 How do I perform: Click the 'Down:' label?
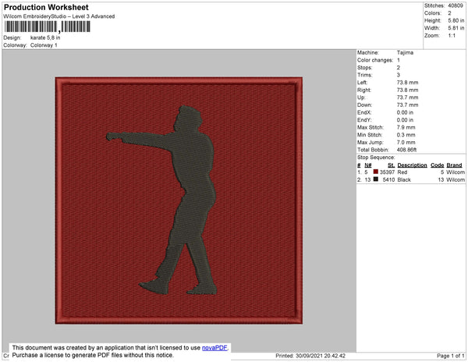pyautogui.click(x=364, y=105)
